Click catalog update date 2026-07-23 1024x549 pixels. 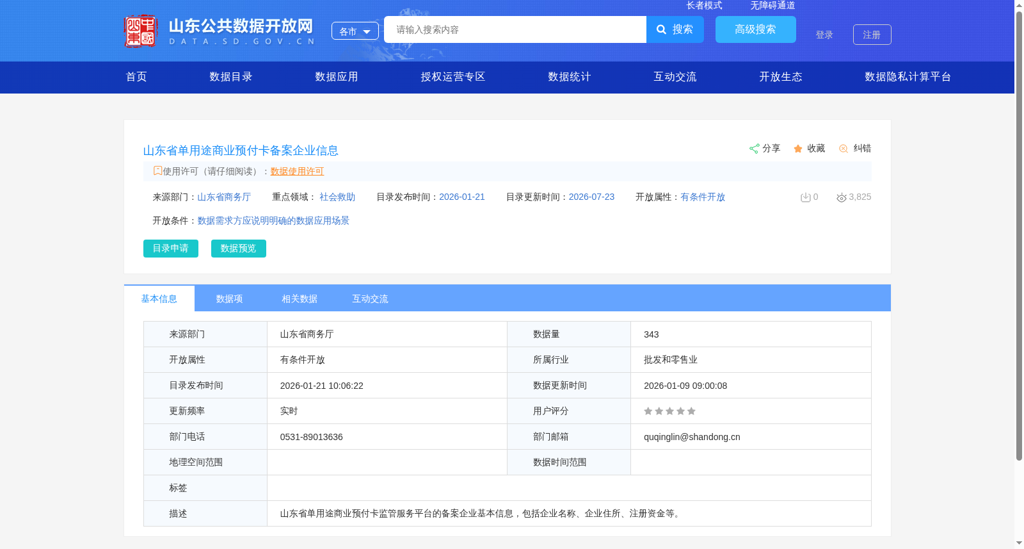(x=591, y=197)
